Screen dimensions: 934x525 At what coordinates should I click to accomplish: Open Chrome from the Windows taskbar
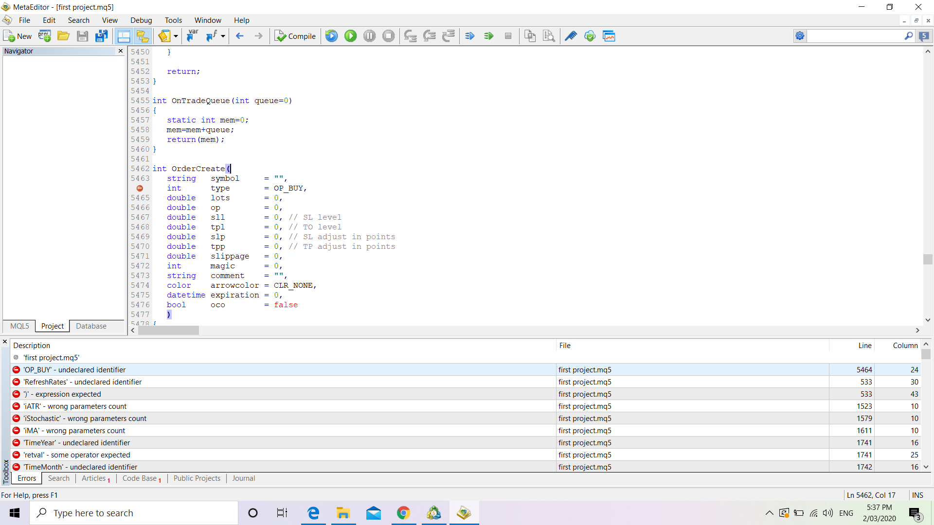pos(403,513)
